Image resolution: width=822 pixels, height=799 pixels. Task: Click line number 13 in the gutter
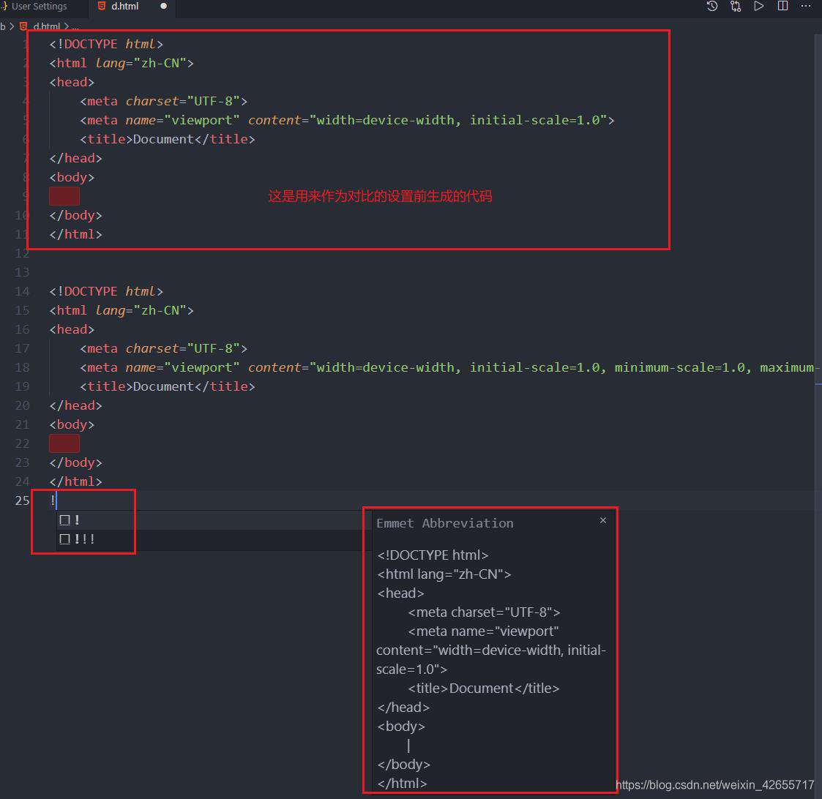[x=22, y=272]
